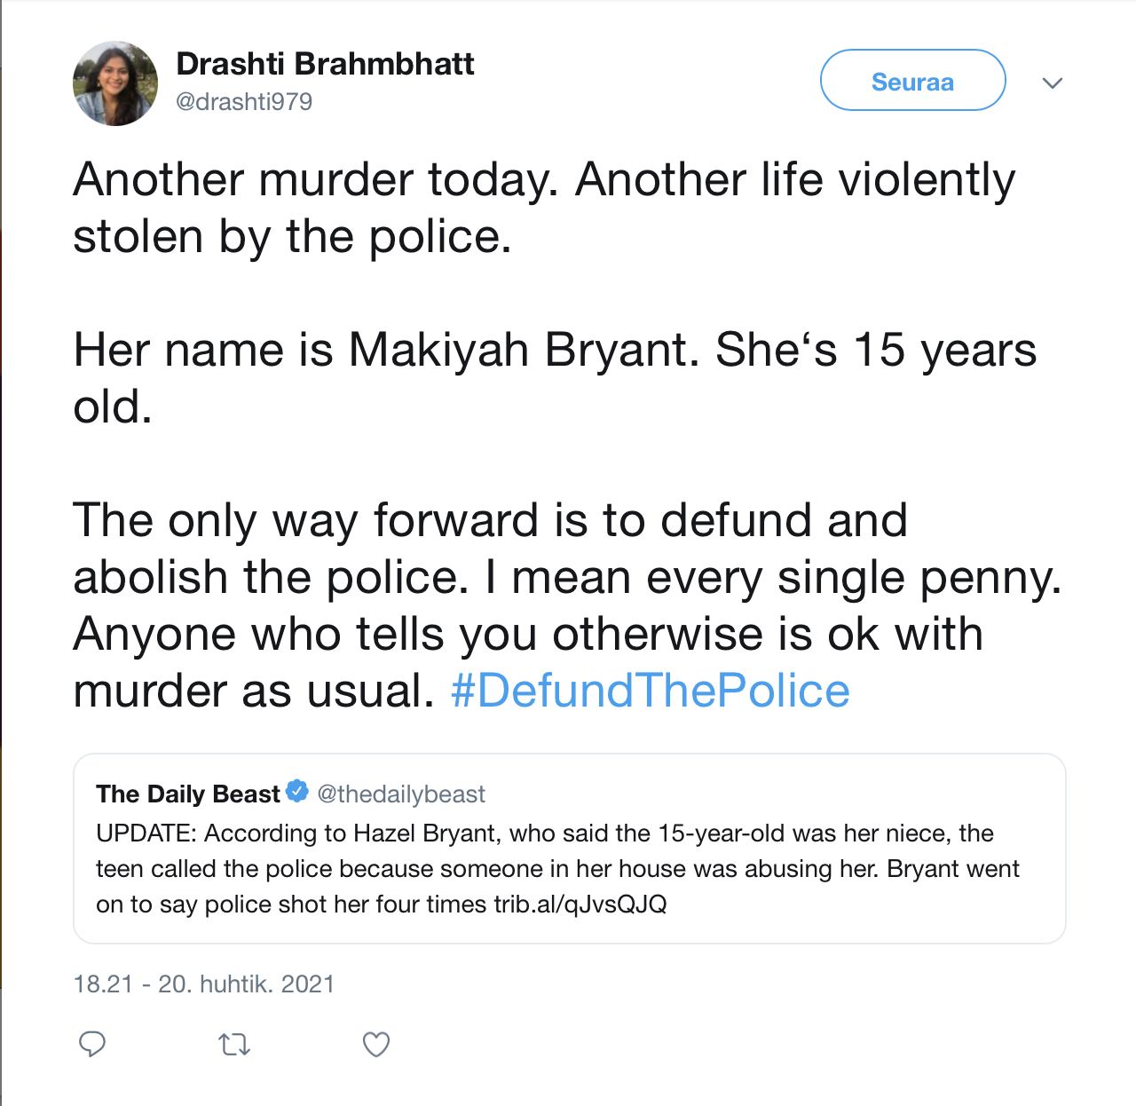This screenshot has width=1136, height=1106.
Task: Click The Daily Beast account name
Action: (188, 794)
